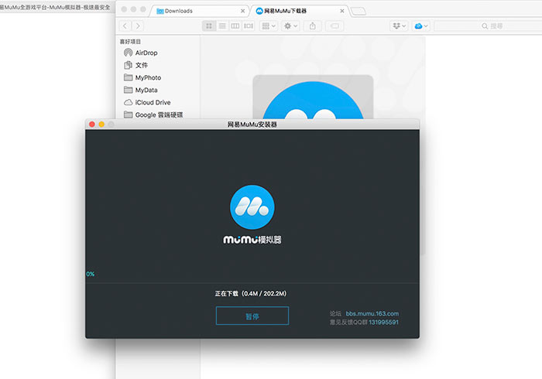
Task: Add a new Finder tab
Action: [358, 12]
